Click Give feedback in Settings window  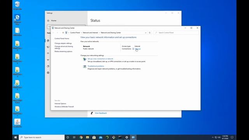coord(101,113)
